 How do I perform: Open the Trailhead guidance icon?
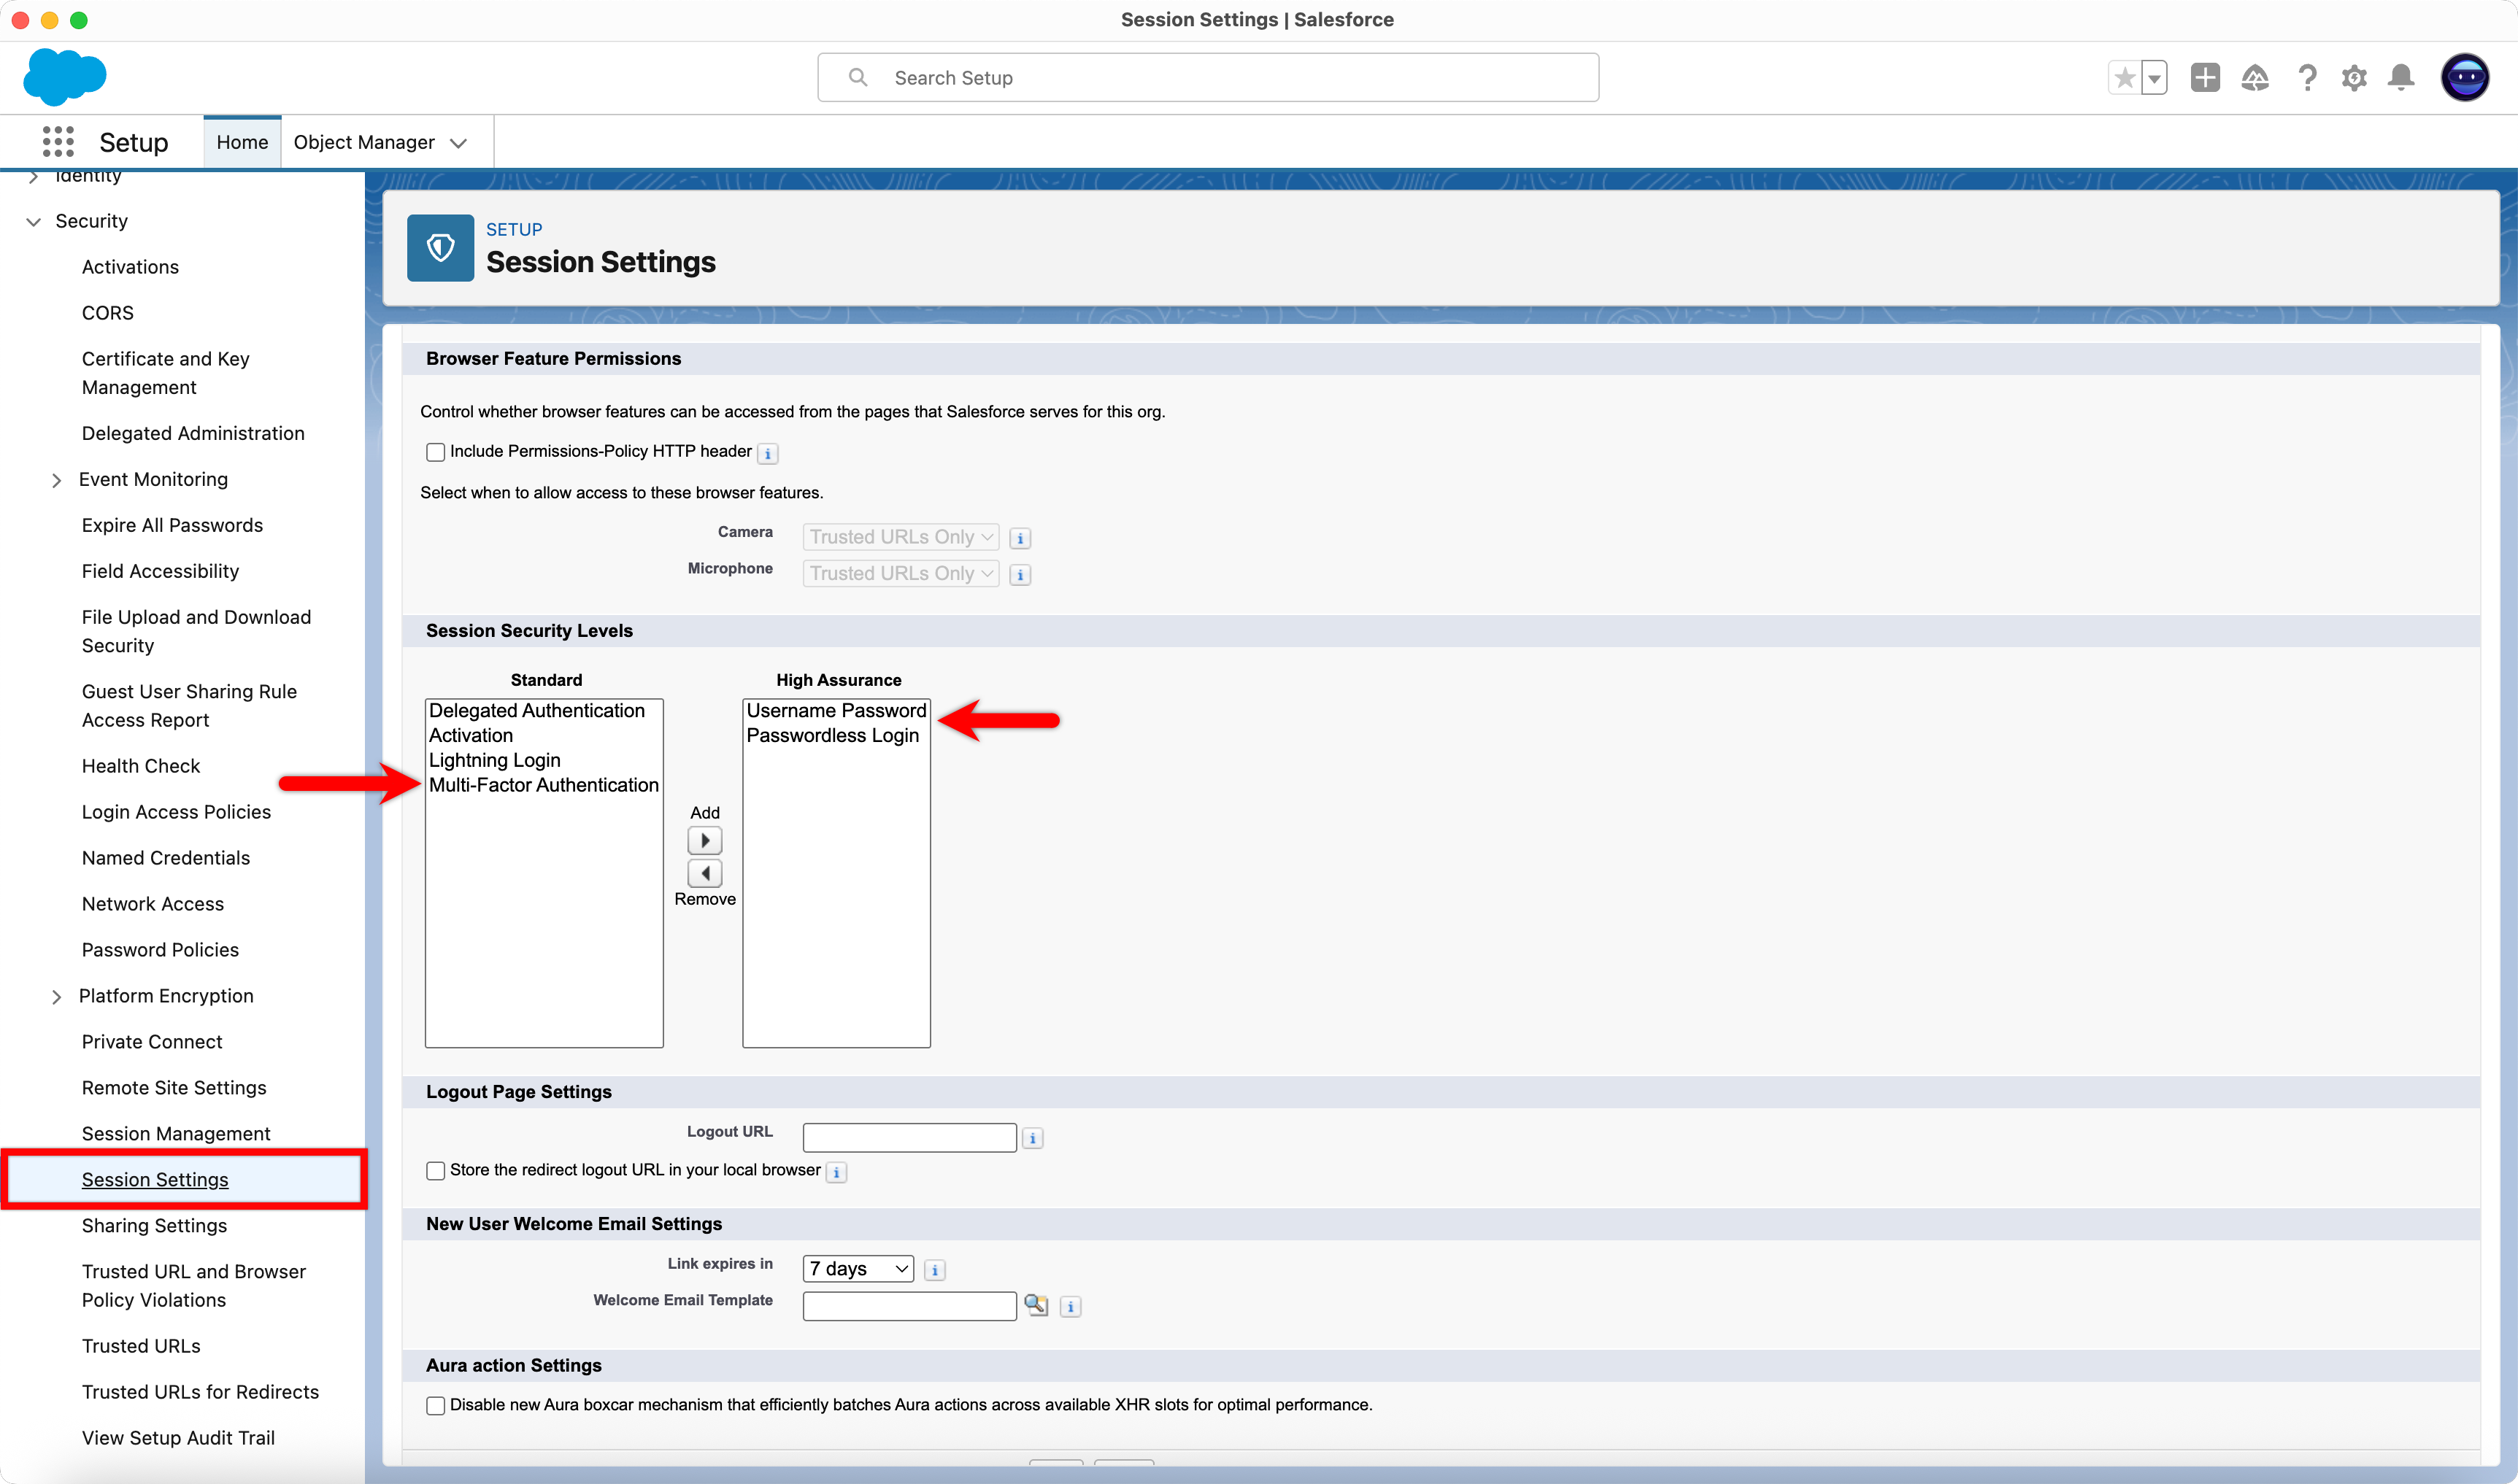2255,78
